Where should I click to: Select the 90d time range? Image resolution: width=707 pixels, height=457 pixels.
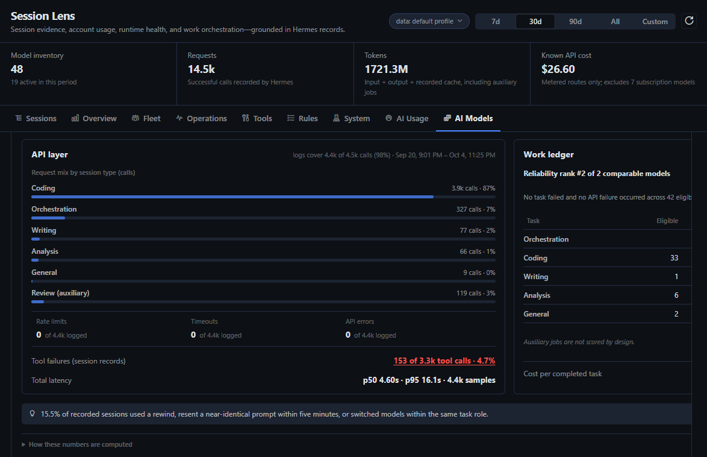tap(575, 21)
